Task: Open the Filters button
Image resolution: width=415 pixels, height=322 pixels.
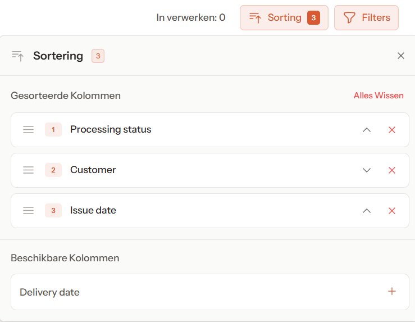Action: (x=366, y=18)
